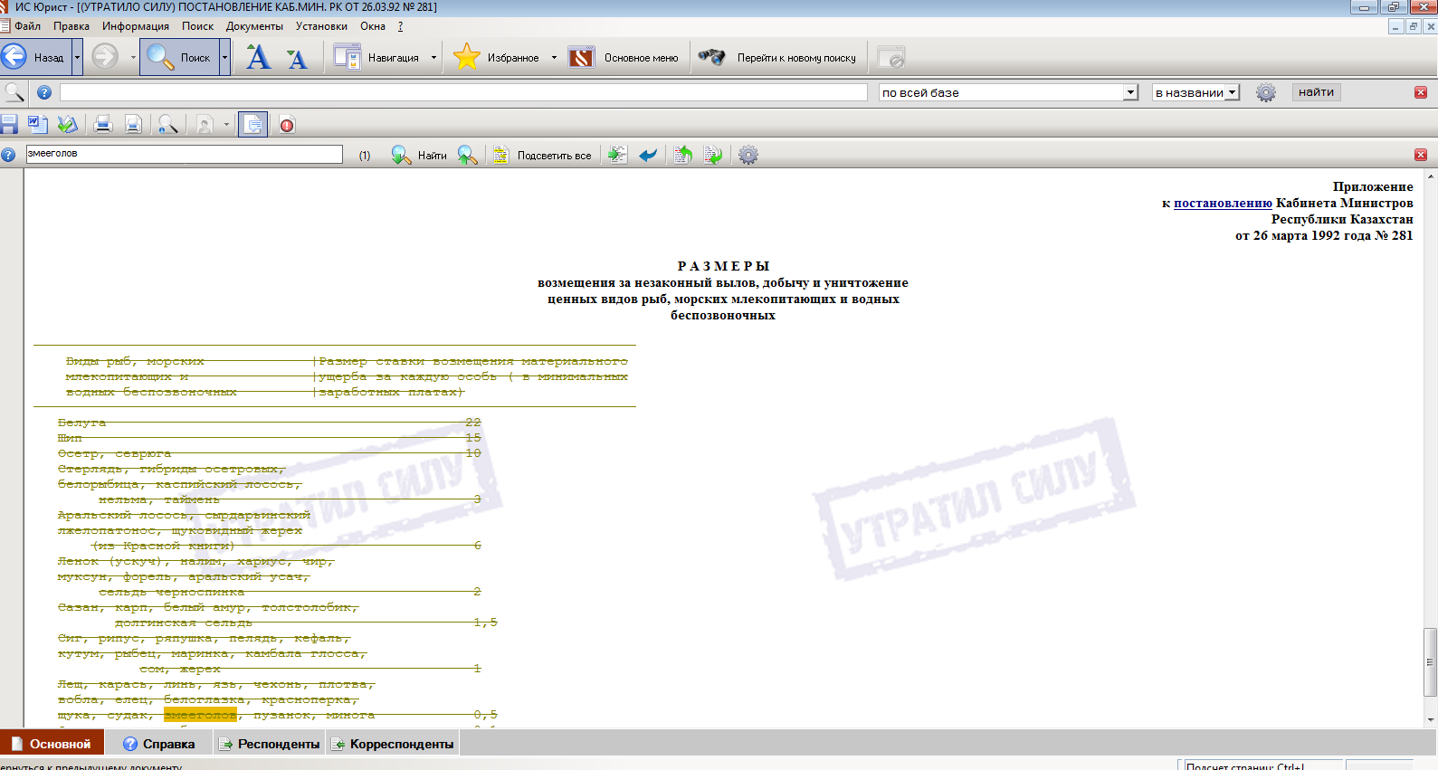Image resolution: width=1438 pixels, height=770 pixels.
Task: Open the Навигация panel button
Action: point(376,57)
